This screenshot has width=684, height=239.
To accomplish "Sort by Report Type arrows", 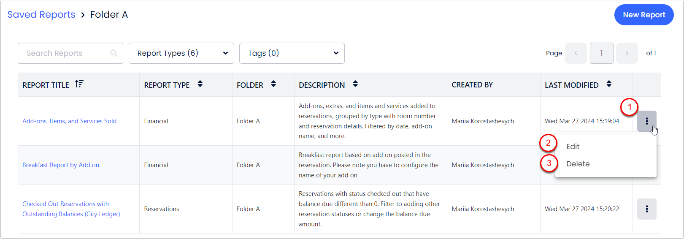I will coord(200,84).
